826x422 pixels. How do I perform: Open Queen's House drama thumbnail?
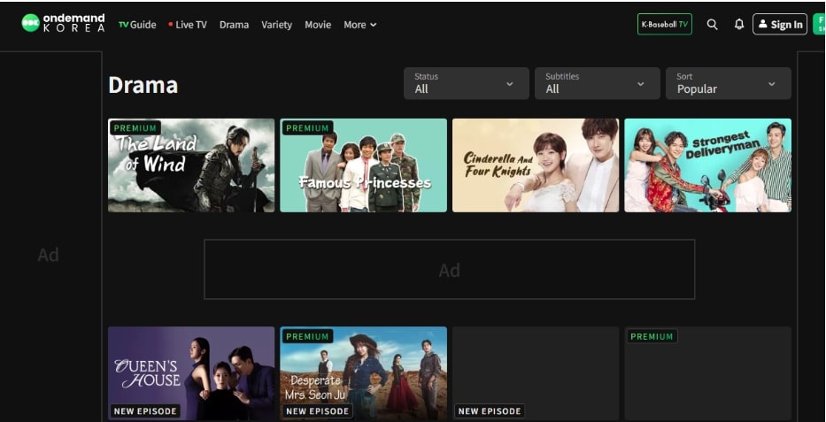[191, 373]
